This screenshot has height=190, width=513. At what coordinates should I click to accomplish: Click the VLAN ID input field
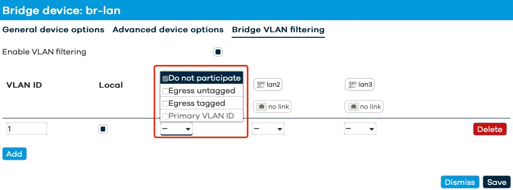(x=27, y=129)
